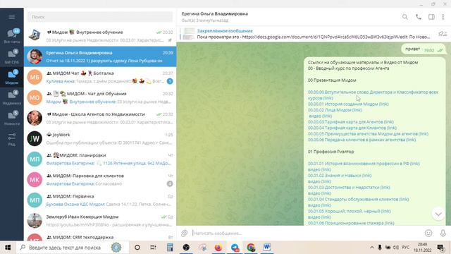The height and width of the screenshot is (254, 451).
Task: Click the JW avatar of JoyWork
Action: point(35,138)
